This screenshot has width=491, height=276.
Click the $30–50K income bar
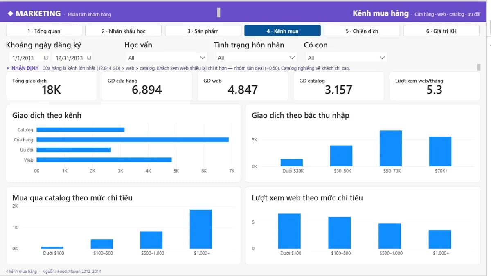(x=341, y=156)
